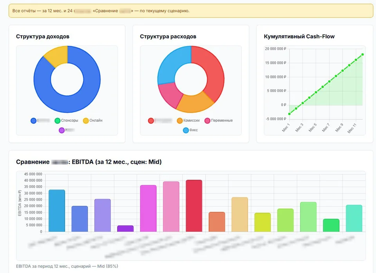Image resolution: width=376 pixels, height=273 pixels.
Task: Select the Комиссии legend label
Action: [192, 120]
